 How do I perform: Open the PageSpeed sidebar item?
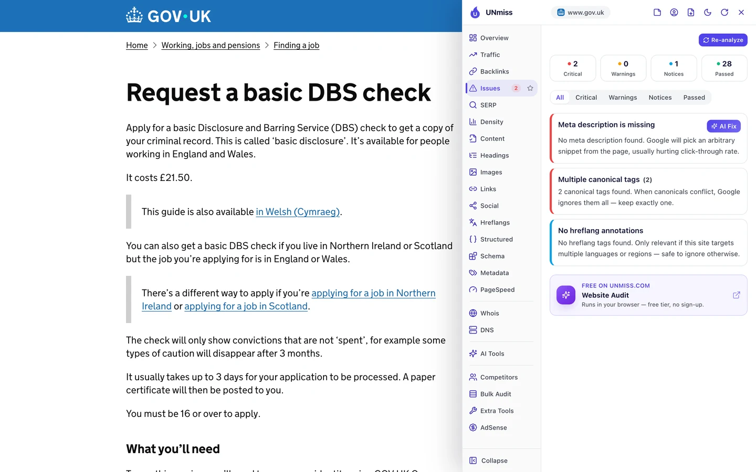tap(501, 289)
